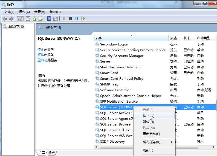
Task: Select the Server service row
Action: pos(155,62)
